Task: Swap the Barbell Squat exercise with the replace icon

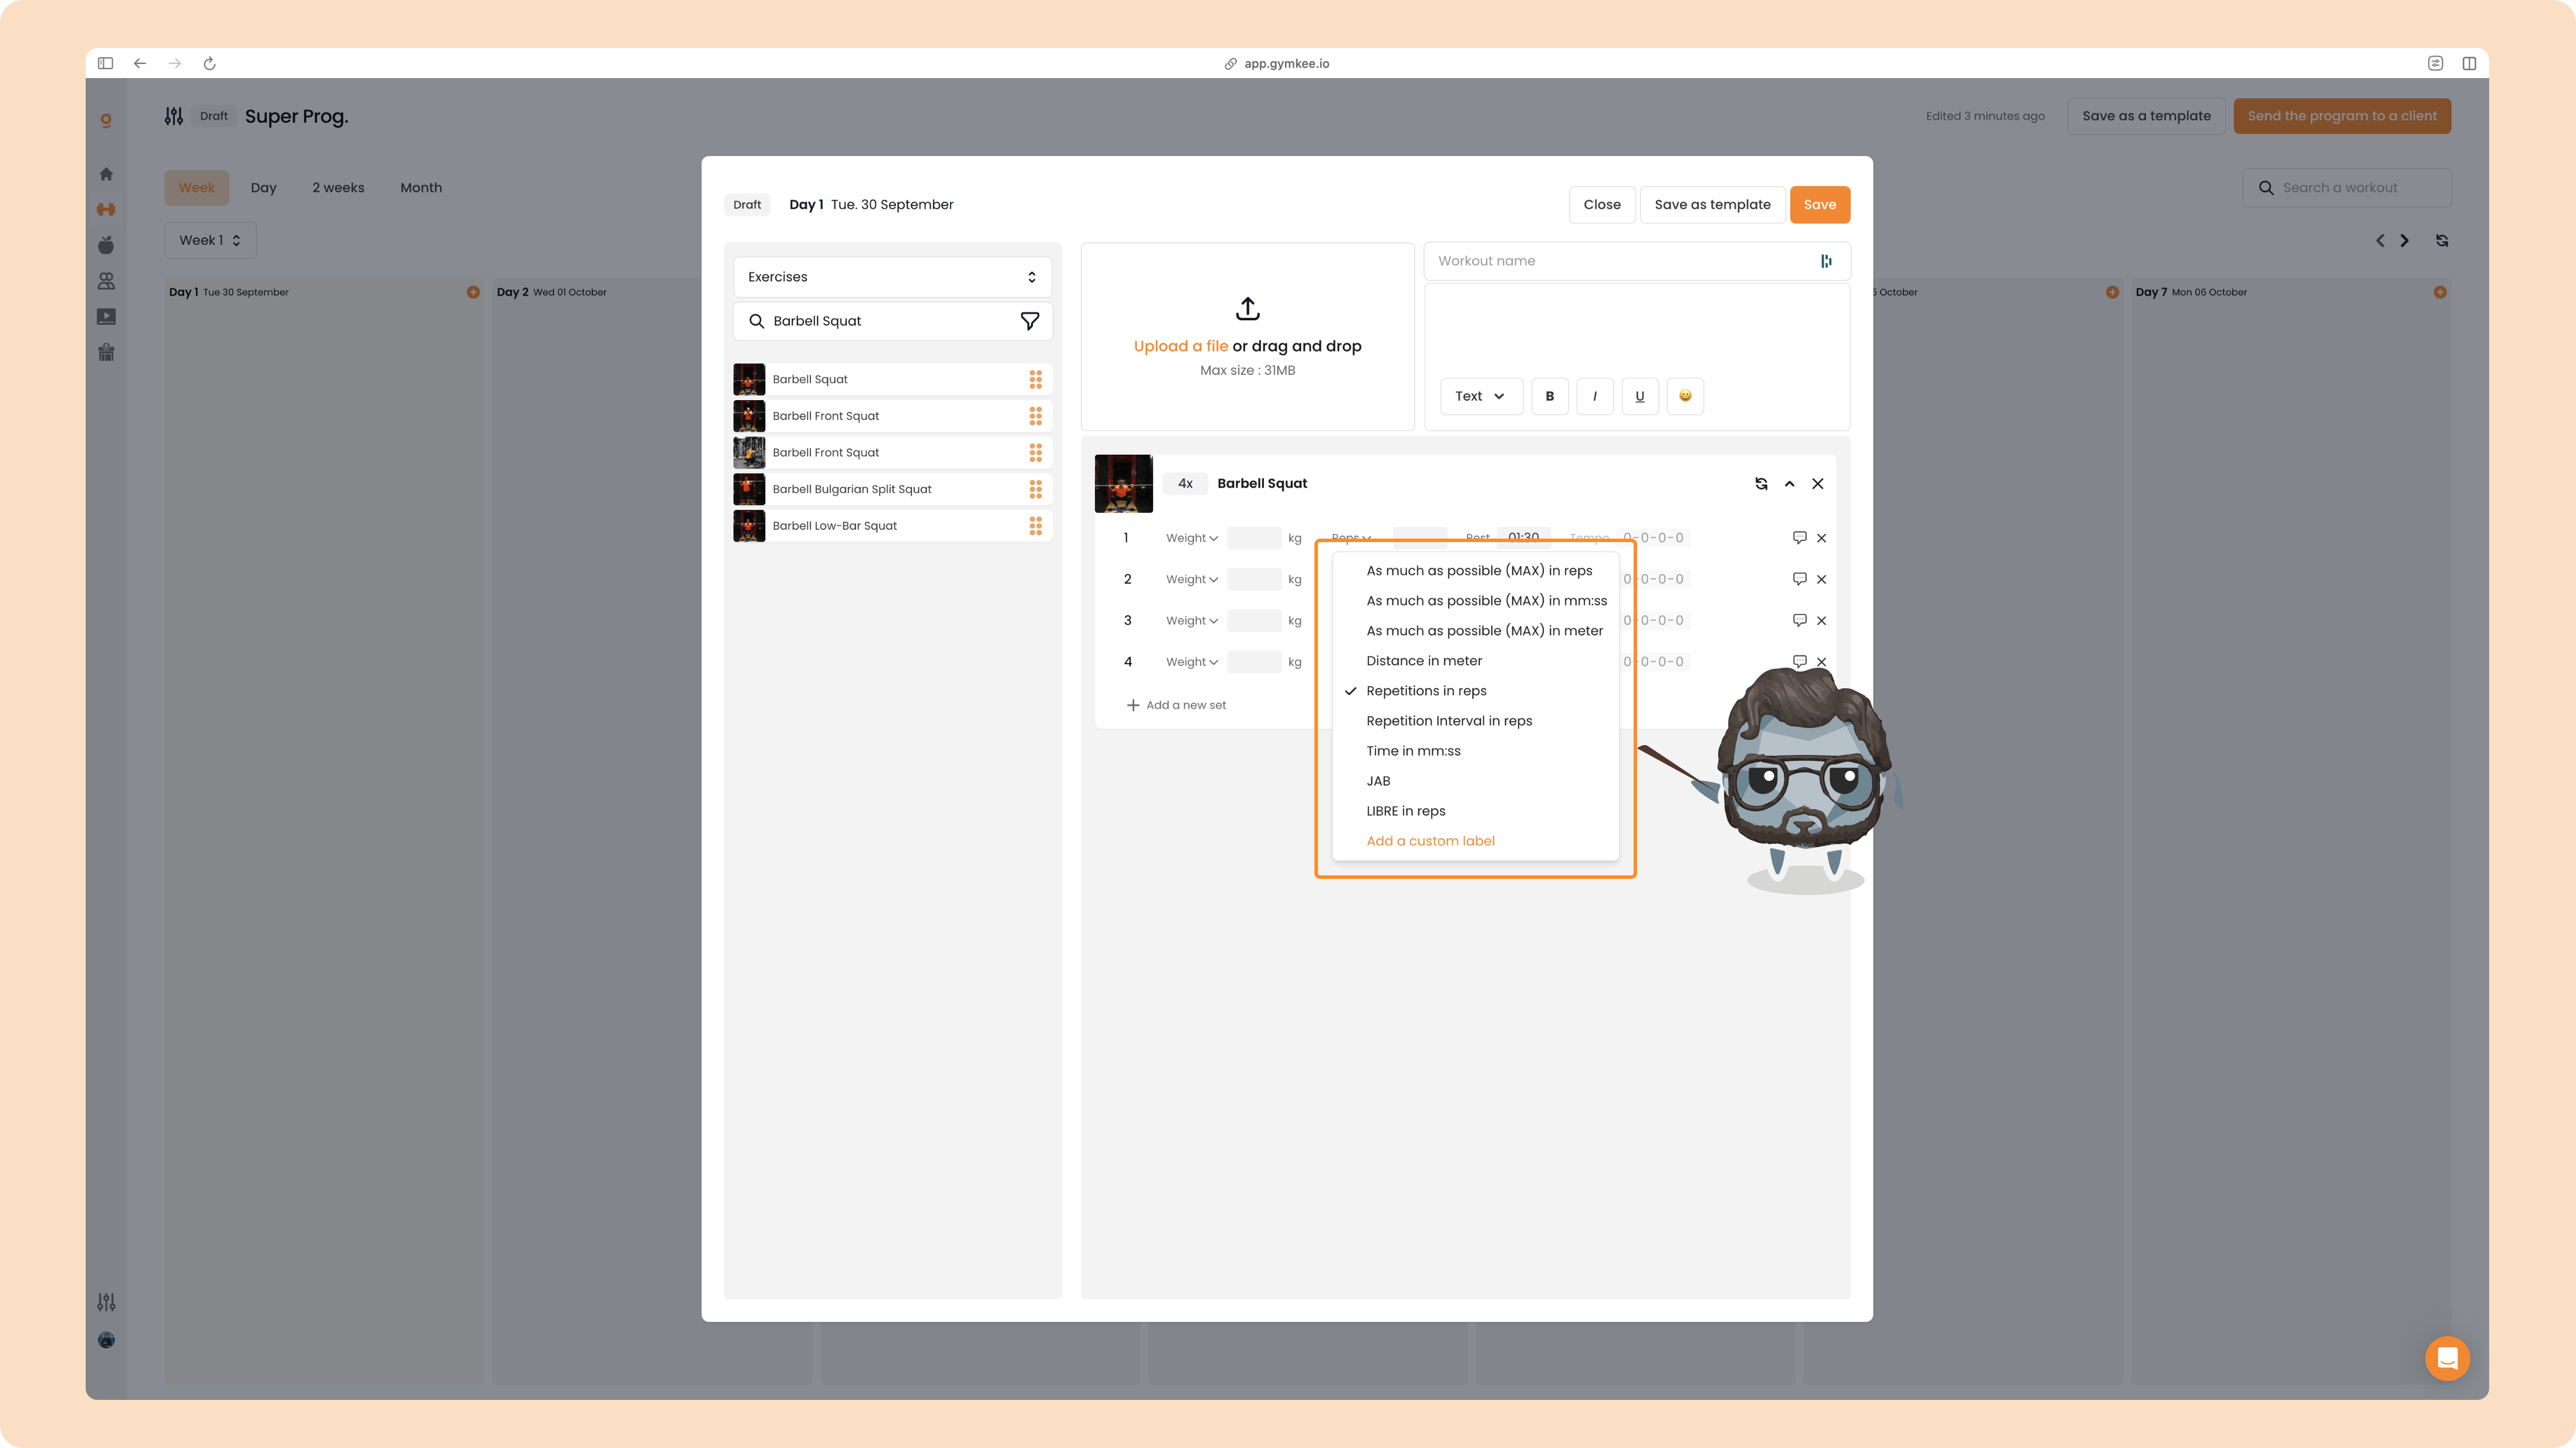Action: point(1761,484)
